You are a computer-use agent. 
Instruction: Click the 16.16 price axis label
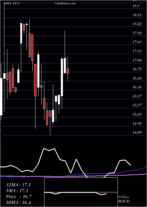pyautogui.click(x=137, y=87)
